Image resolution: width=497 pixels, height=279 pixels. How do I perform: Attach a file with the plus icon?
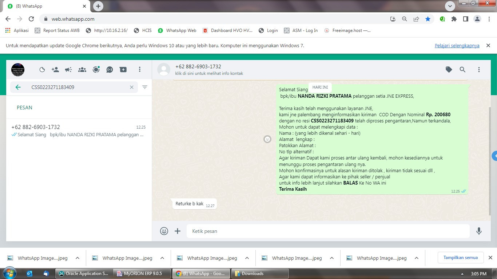pos(178,231)
